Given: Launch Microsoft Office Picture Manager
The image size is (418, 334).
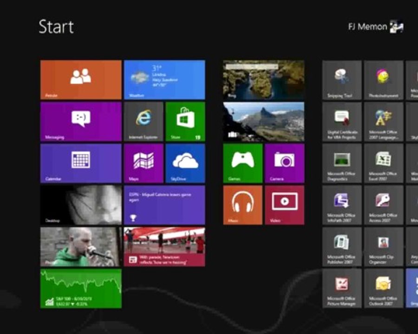Looking at the screenshot, I should [342, 289].
